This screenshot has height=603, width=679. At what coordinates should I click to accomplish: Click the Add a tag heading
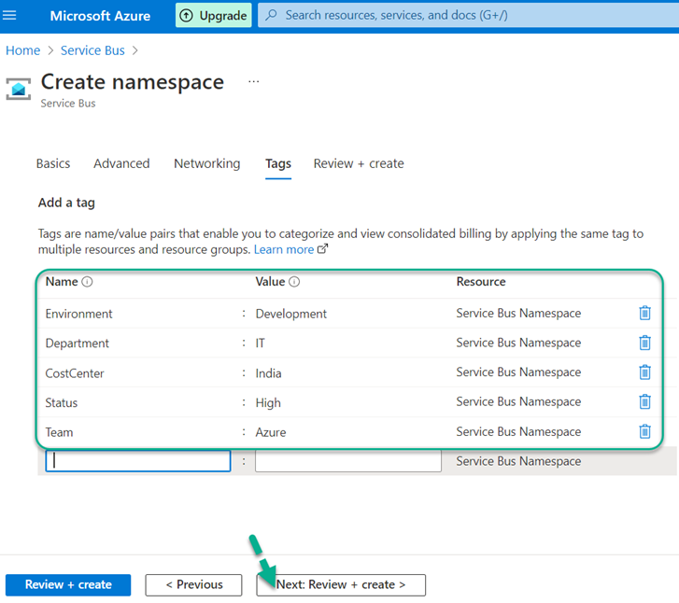(66, 203)
